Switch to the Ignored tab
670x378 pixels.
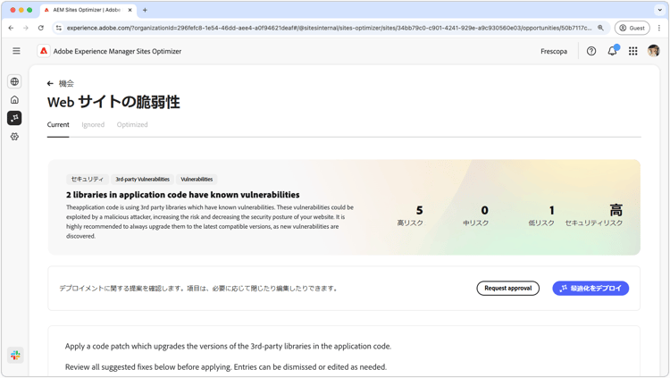pos(93,124)
